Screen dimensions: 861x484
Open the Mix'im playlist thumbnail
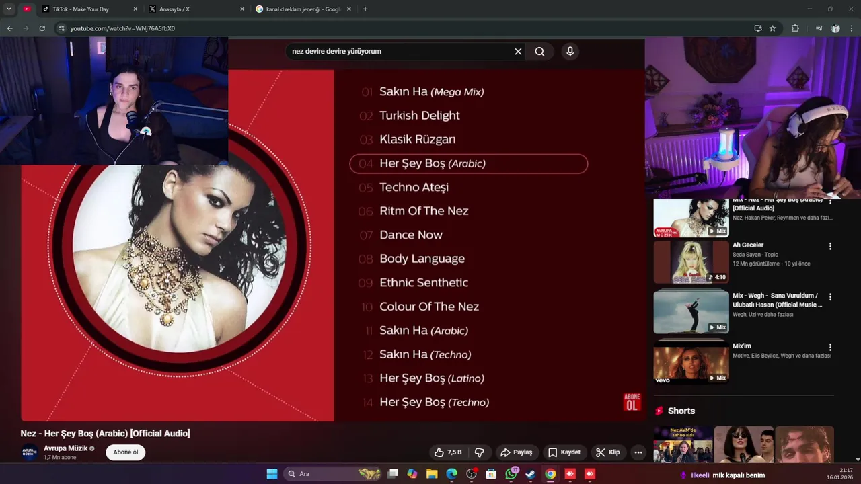[691, 362]
